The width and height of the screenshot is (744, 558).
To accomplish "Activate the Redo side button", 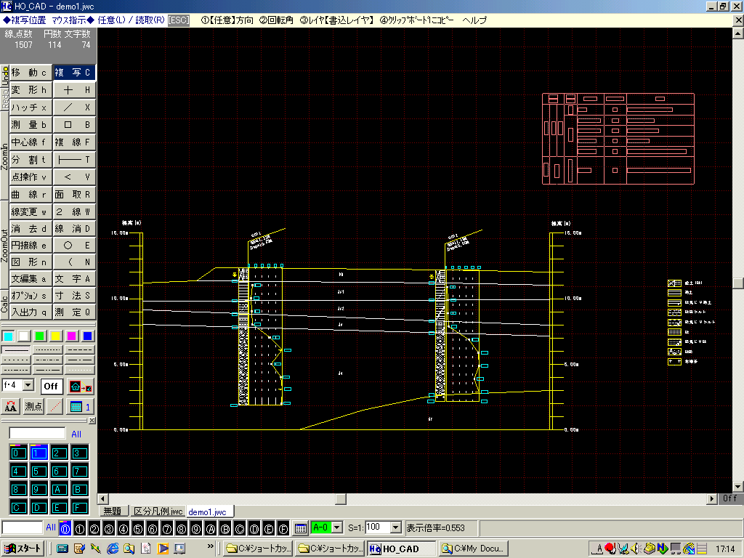I will point(5,99).
